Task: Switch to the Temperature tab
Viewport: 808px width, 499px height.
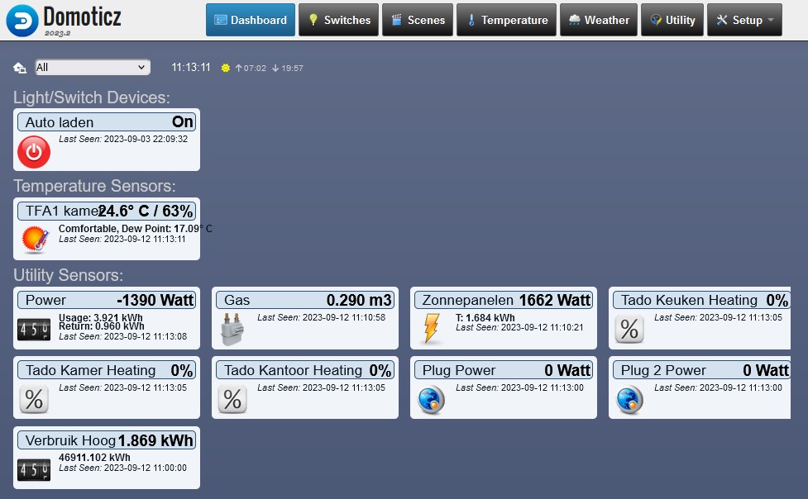Action: pos(506,20)
